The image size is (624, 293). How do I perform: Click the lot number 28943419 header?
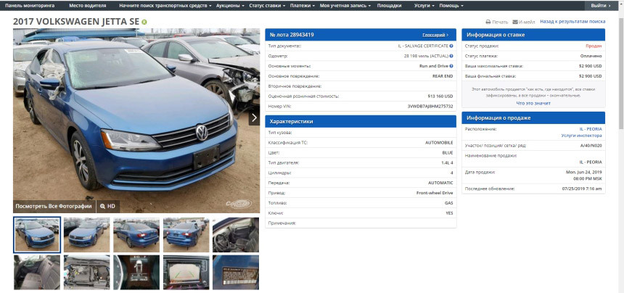coord(292,35)
